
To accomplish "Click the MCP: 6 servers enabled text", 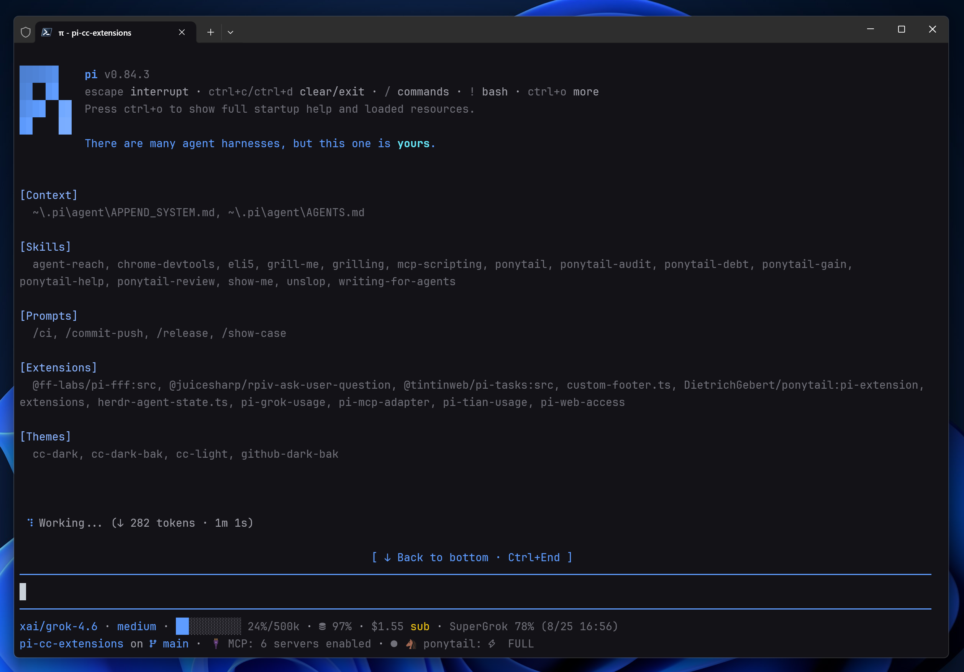I will tap(299, 644).
